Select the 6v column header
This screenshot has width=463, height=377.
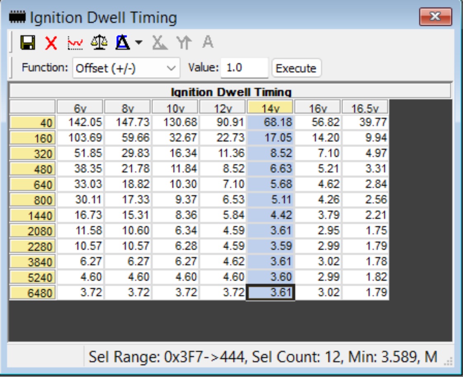click(80, 108)
